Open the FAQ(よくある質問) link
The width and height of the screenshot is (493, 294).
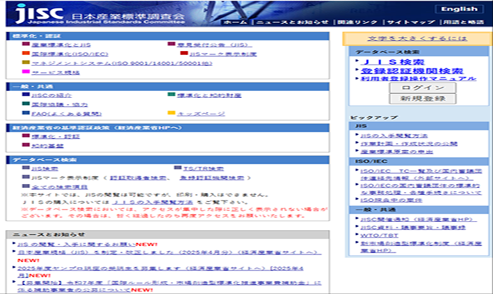[x=67, y=114]
